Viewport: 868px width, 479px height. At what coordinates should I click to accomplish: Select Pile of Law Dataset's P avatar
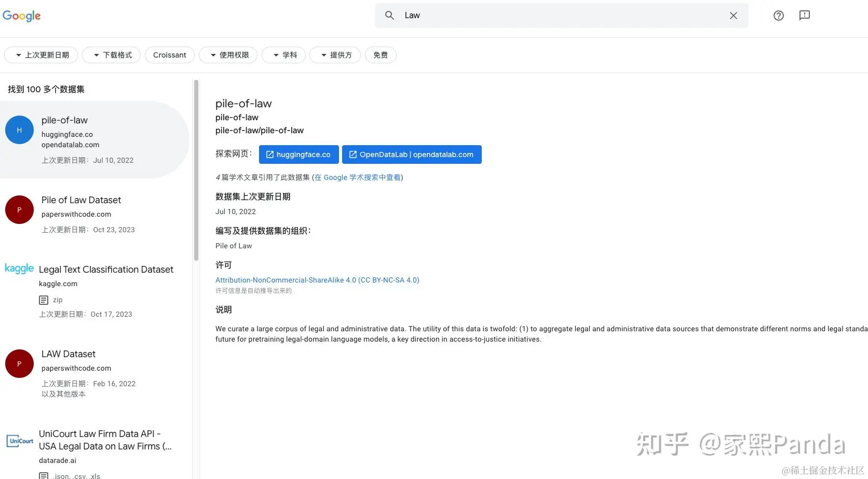(x=19, y=210)
